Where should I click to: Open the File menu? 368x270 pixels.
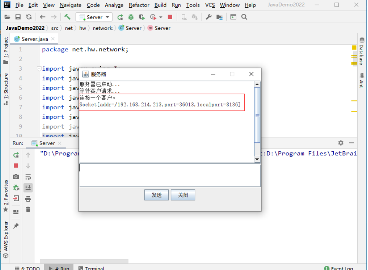pos(19,5)
